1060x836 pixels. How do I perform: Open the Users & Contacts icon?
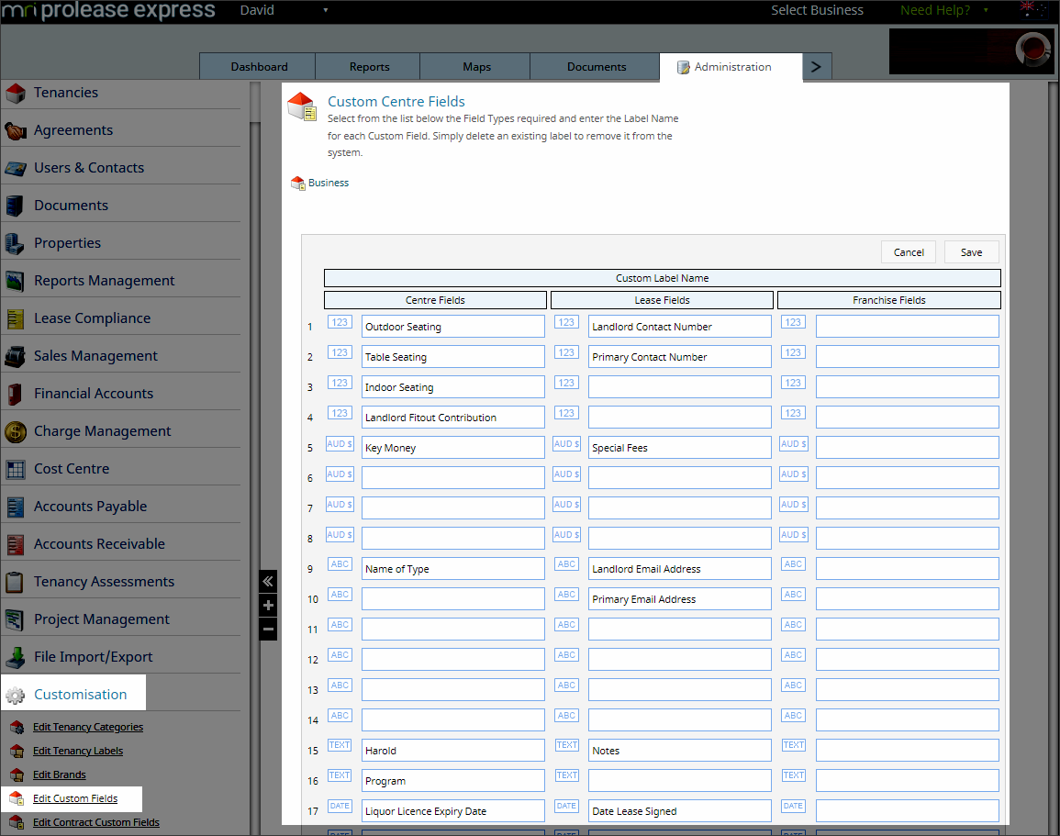[16, 168]
